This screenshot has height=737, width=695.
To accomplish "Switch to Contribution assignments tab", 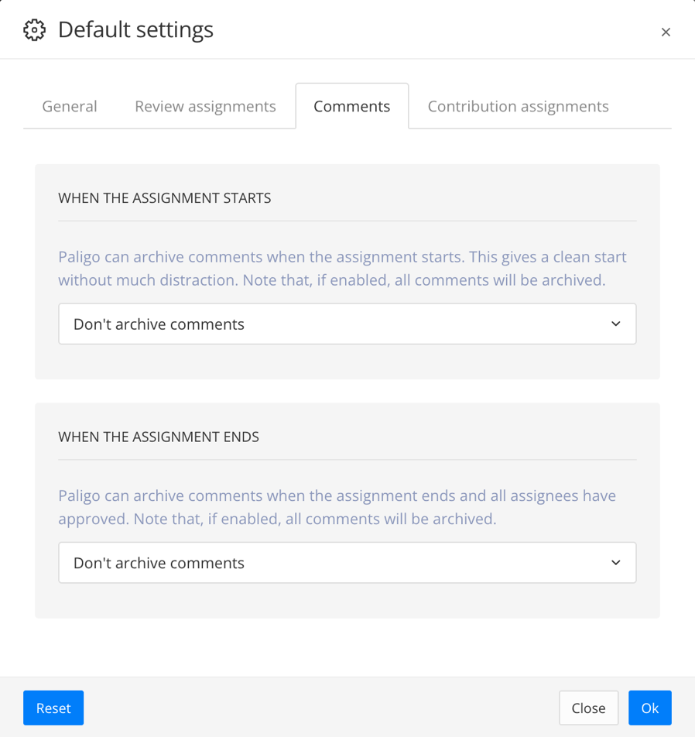I will click(x=517, y=106).
